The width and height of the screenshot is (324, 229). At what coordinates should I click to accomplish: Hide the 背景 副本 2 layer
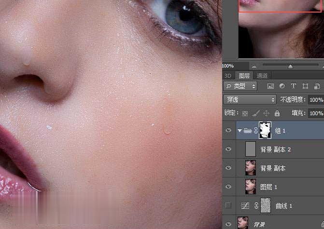[x=228, y=149]
